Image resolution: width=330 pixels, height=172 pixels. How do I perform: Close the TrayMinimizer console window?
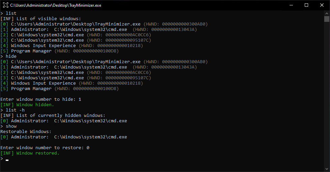(x=322, y=5)
